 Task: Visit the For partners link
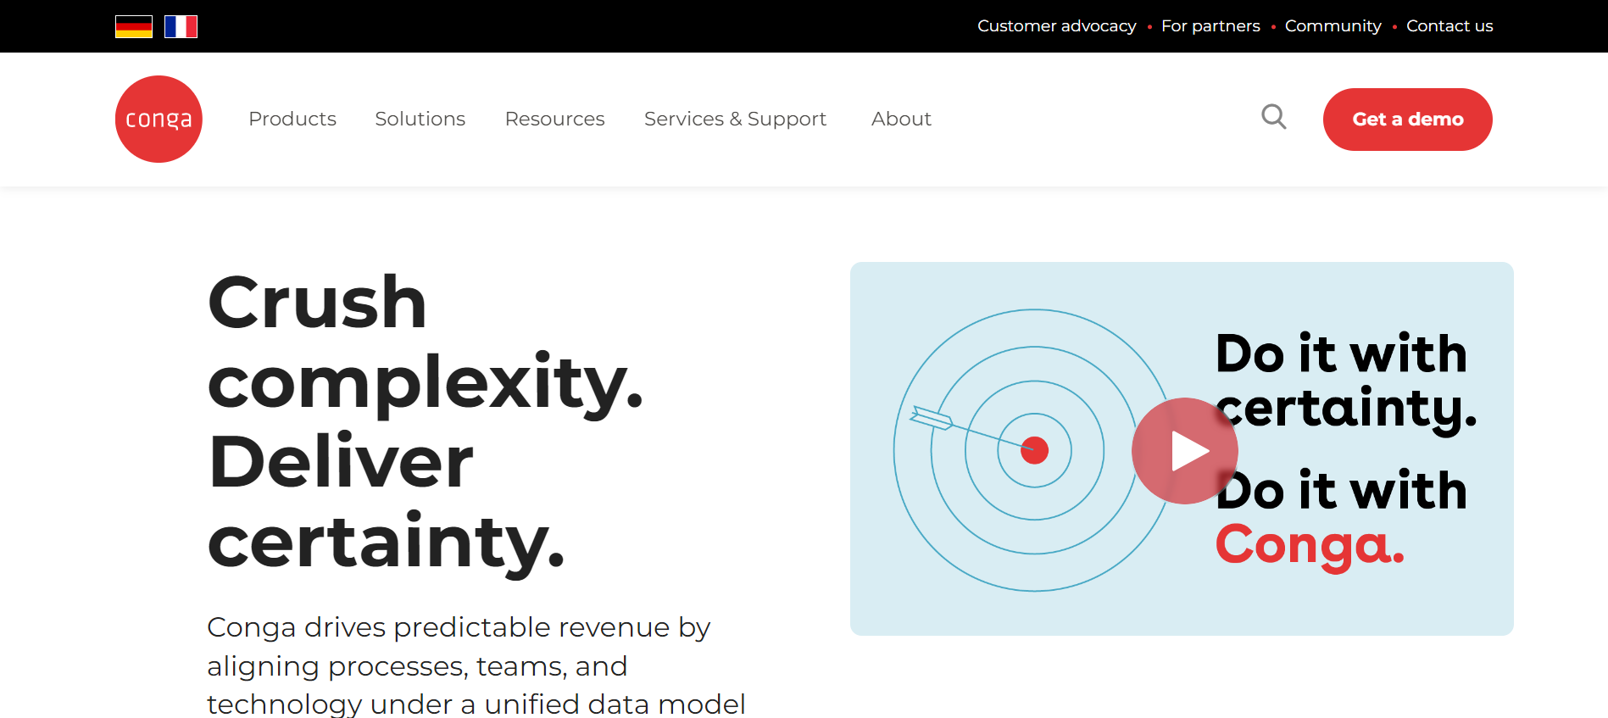pos(1210,26)
